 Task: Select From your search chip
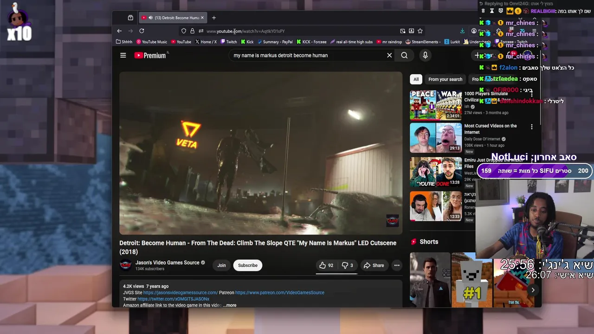coord(445,79)
